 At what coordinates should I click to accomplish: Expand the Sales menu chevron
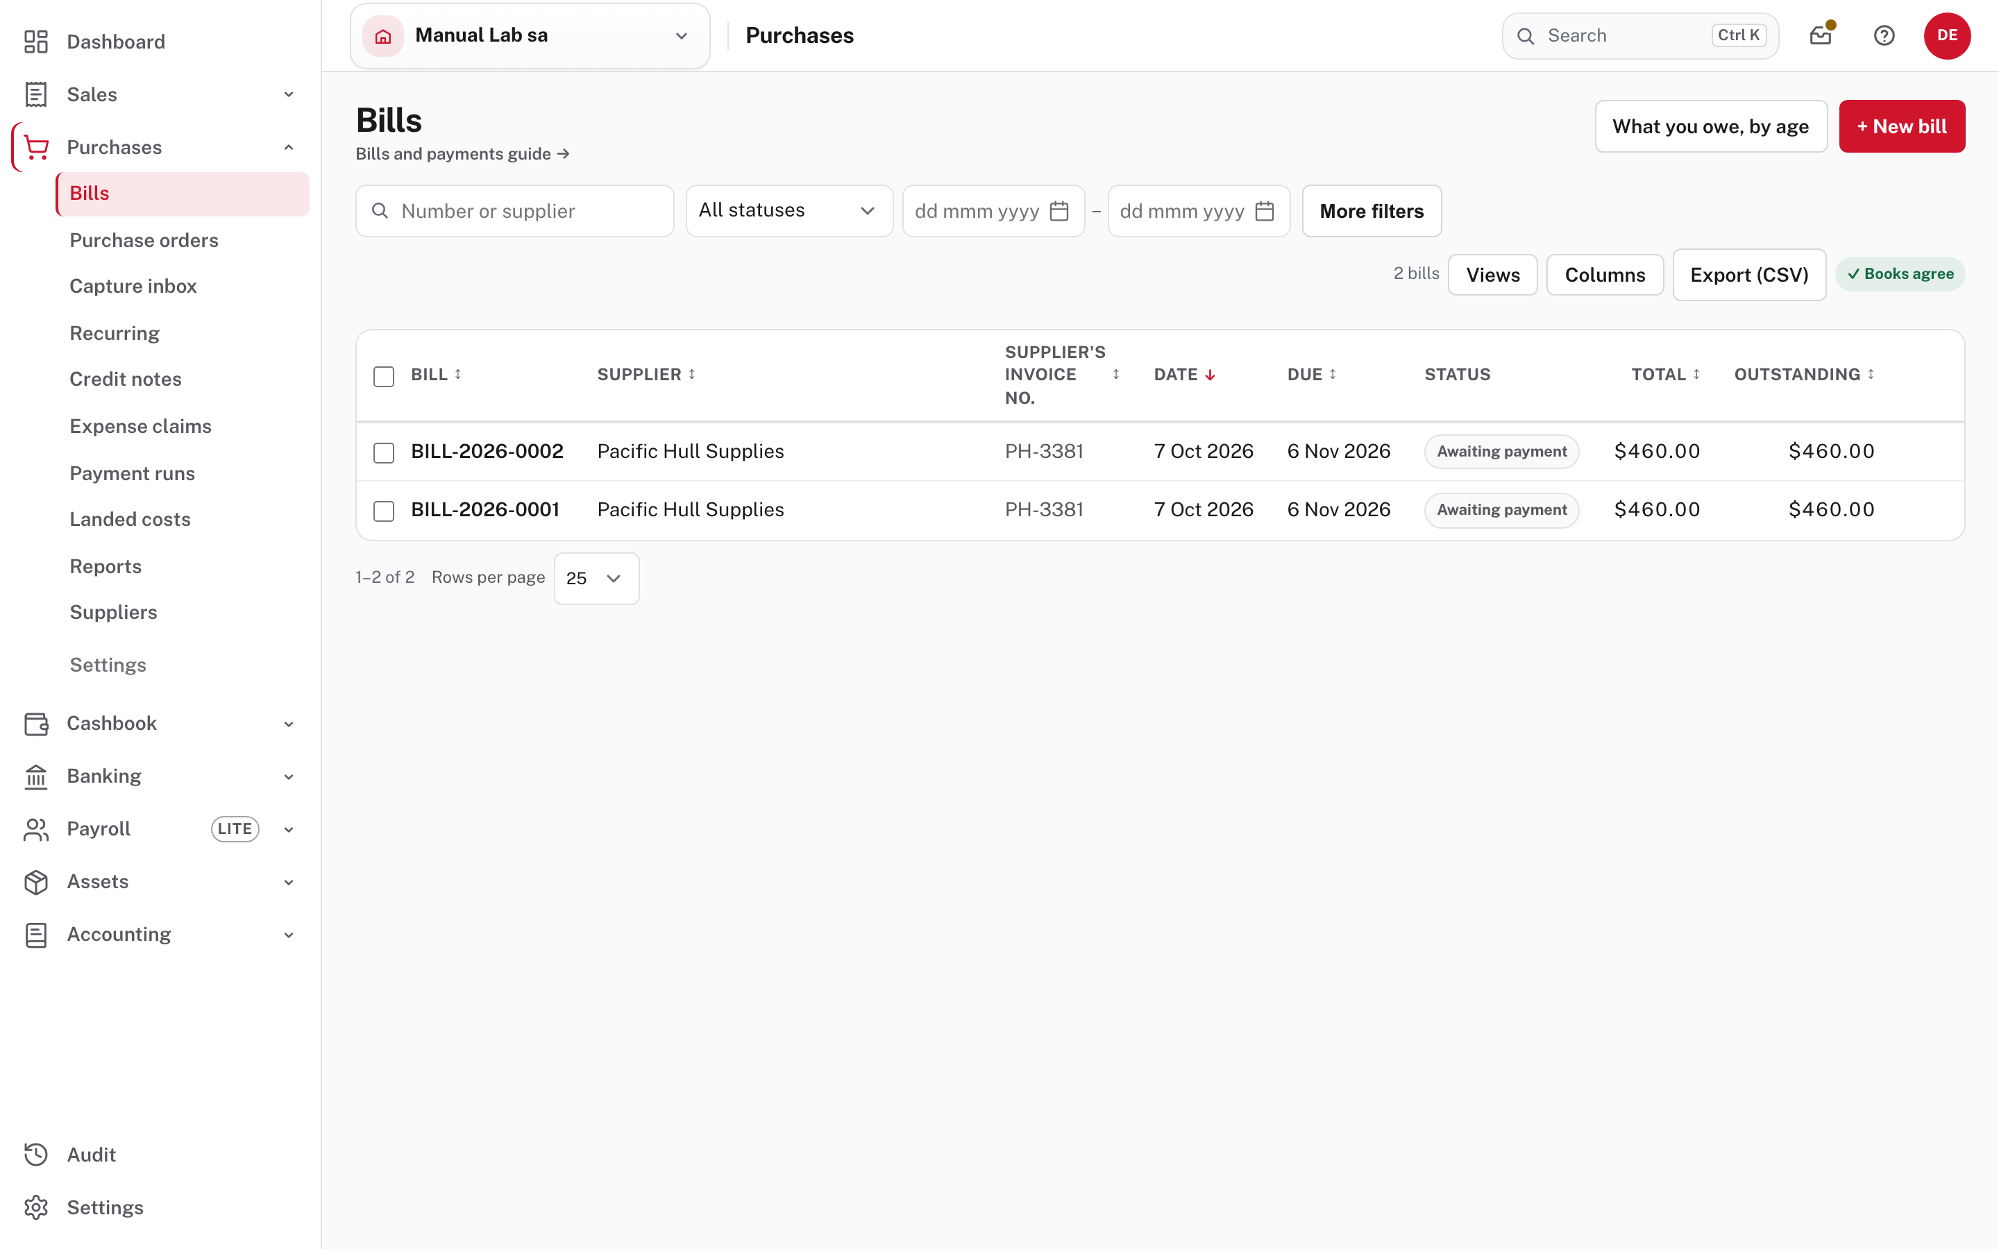289,94
